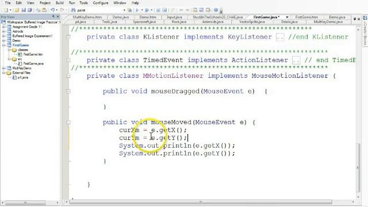Open the document tab list dropdown
This screenshot has height=207, width=368.
(355, 19)
